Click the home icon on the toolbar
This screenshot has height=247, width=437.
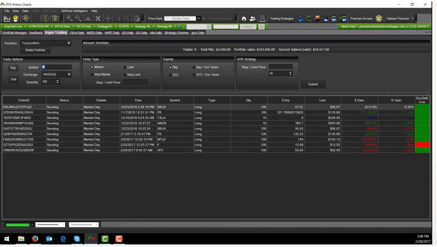(244, 18)
